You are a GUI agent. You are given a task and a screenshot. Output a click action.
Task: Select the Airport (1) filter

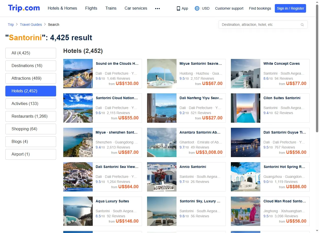point(31,154)
